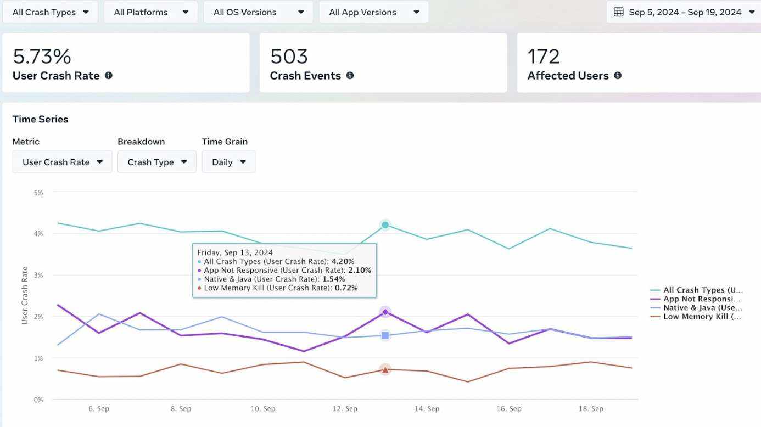This screenshot has width=761, height=427.
Task: Click info icon beside Crash Events
Action: pyautogui.click(x=350, y=76)
